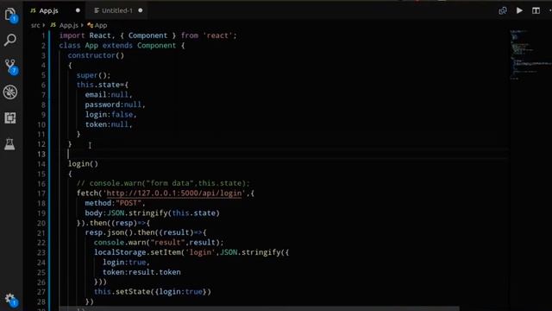Screen dimensions: 552x311
Task: Click 'import React' on line 1
Action: pyautogui.click(x=85, y=35)
